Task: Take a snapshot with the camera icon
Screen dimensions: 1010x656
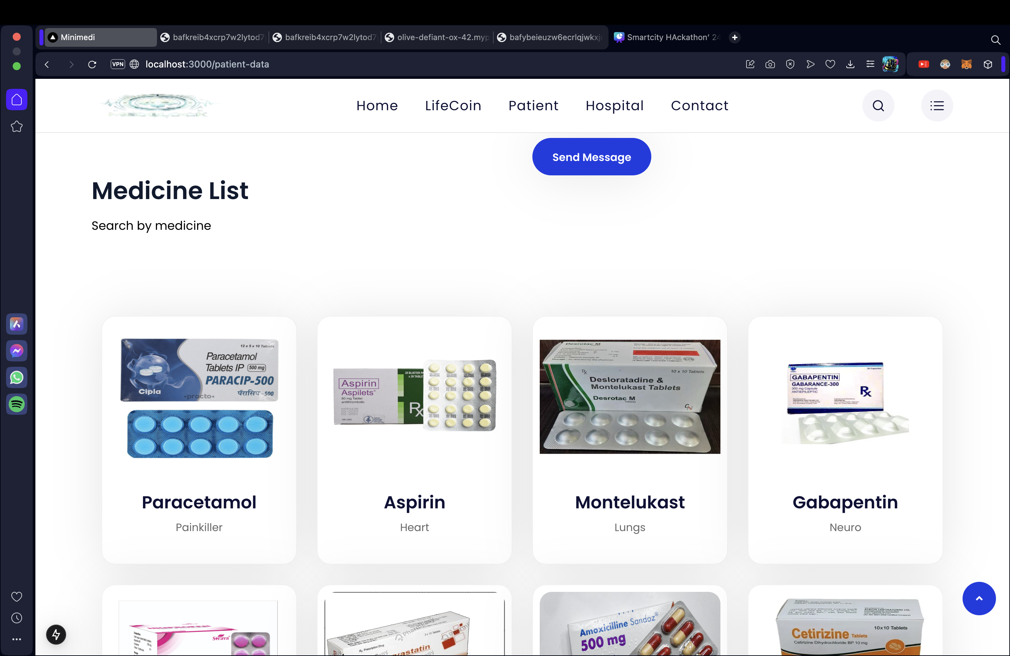Action: click(x=770, y=64)
